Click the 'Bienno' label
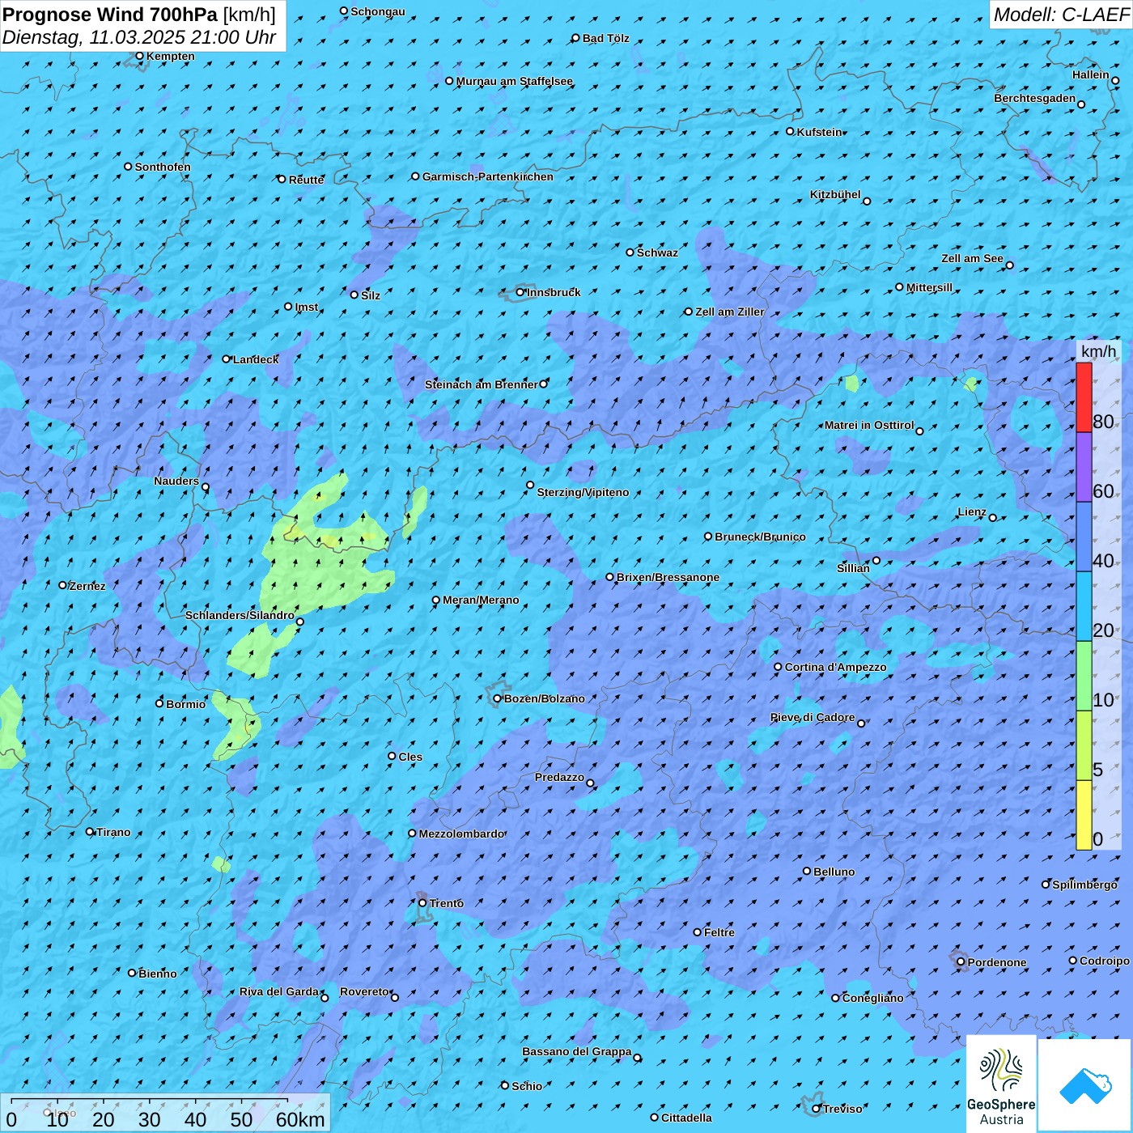The width and height of the screenshot is (1133, 1133). pos(157,974)
